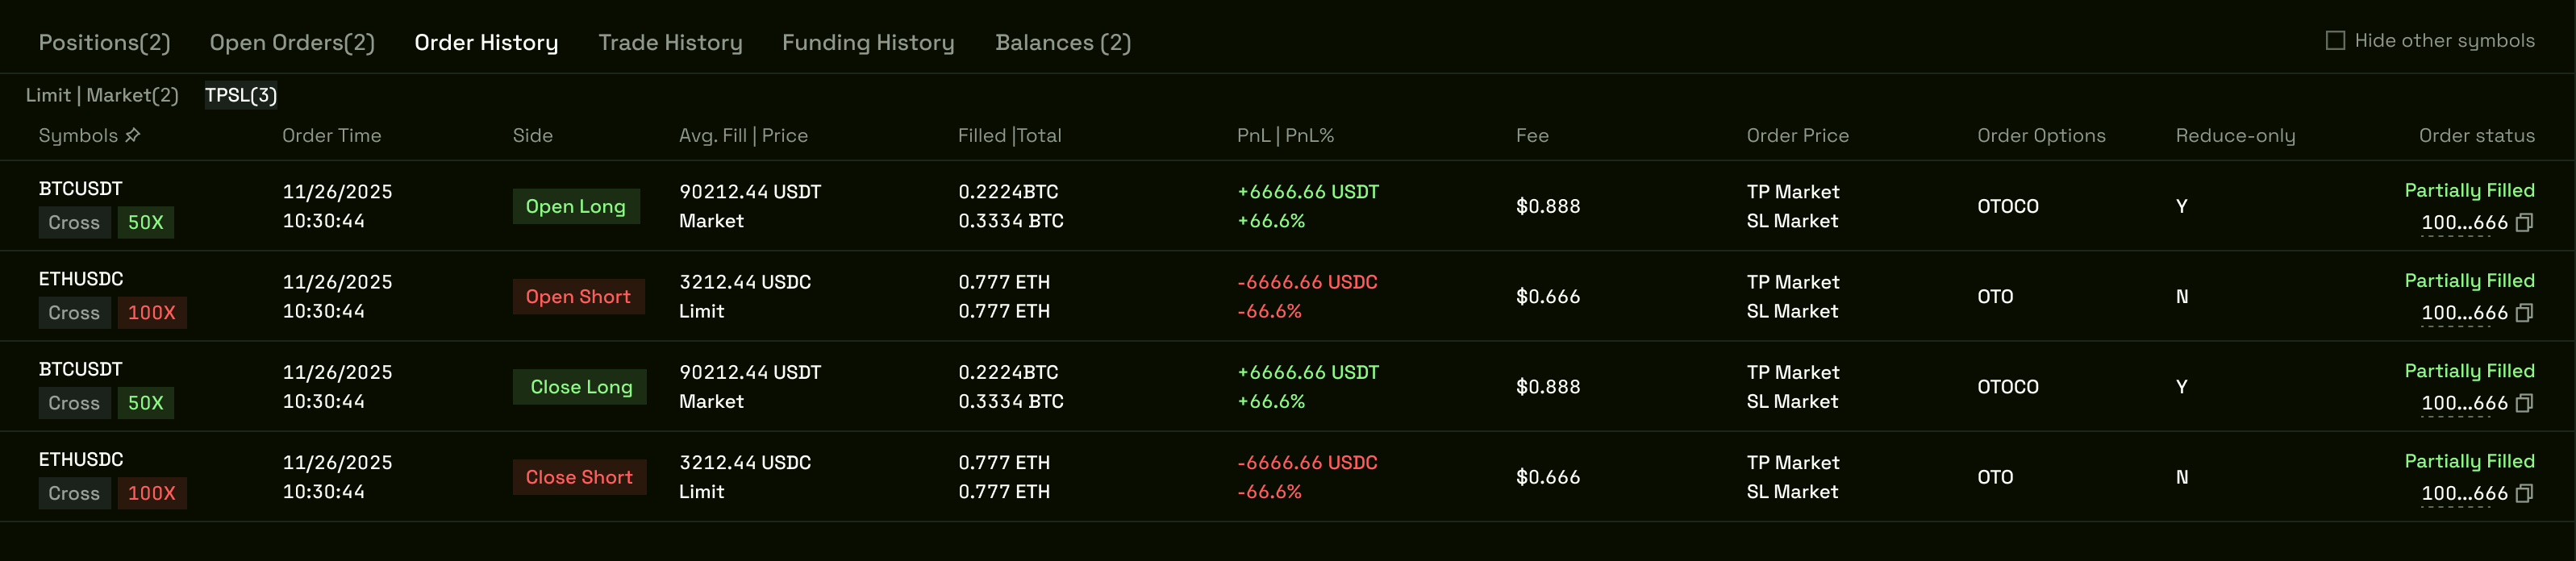
Task: Copy order ID in Close Long row
Action: [x=2524, y=403]
